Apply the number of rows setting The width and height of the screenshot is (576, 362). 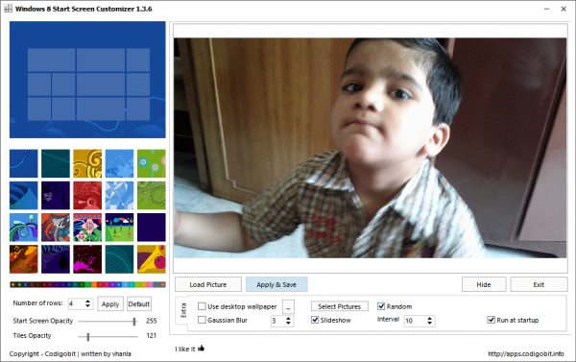110,304
